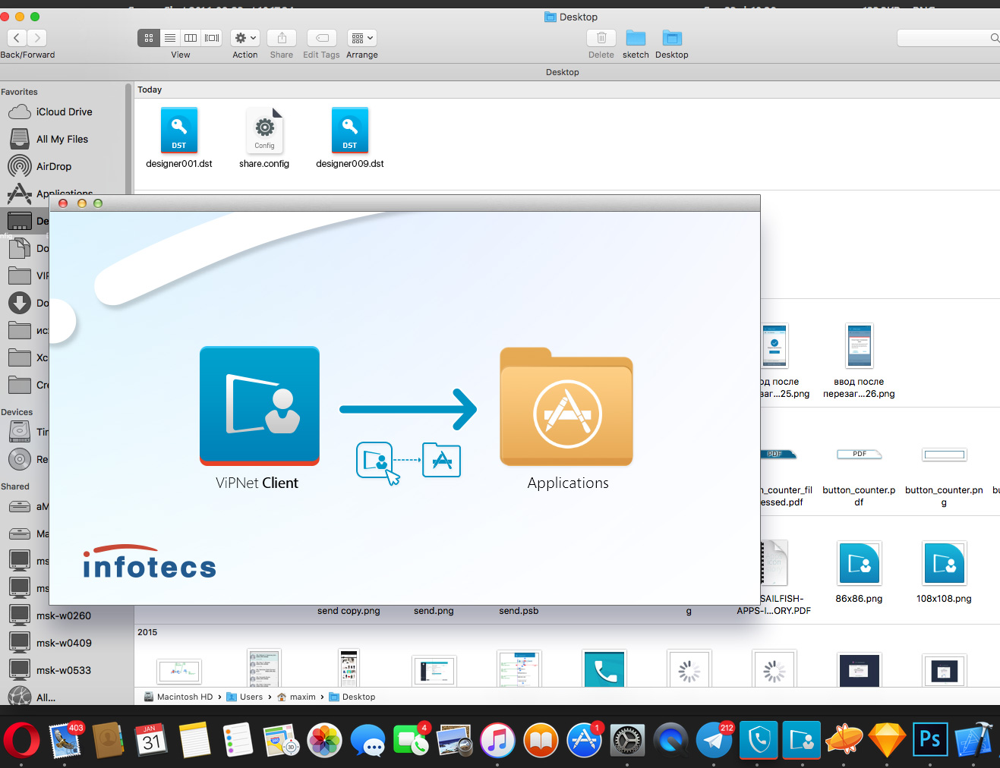Select All My Files in sidebar

pyautogui.click(x=62, y=139)
